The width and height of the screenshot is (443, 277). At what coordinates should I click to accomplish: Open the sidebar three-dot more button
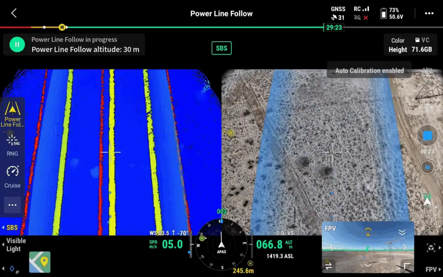tap(13, 205)
